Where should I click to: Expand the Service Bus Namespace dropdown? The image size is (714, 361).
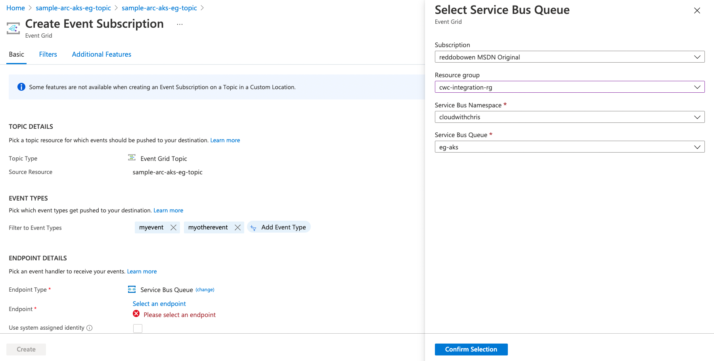pyautogui.click(x=570, y=117)
